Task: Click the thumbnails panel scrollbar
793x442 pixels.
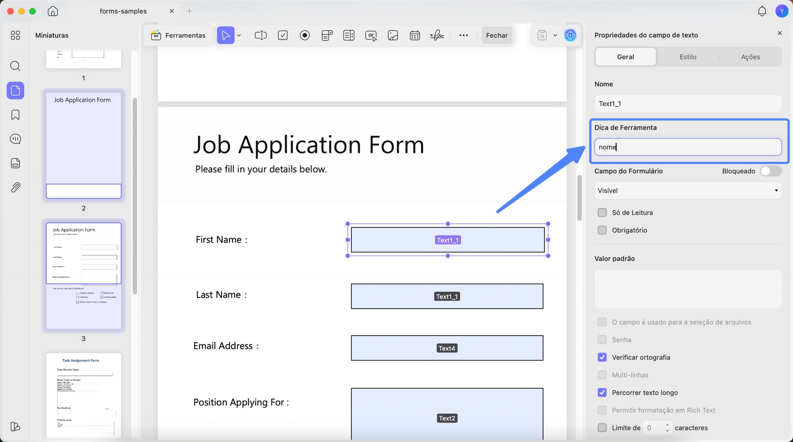Action: (x=135, y=196)
